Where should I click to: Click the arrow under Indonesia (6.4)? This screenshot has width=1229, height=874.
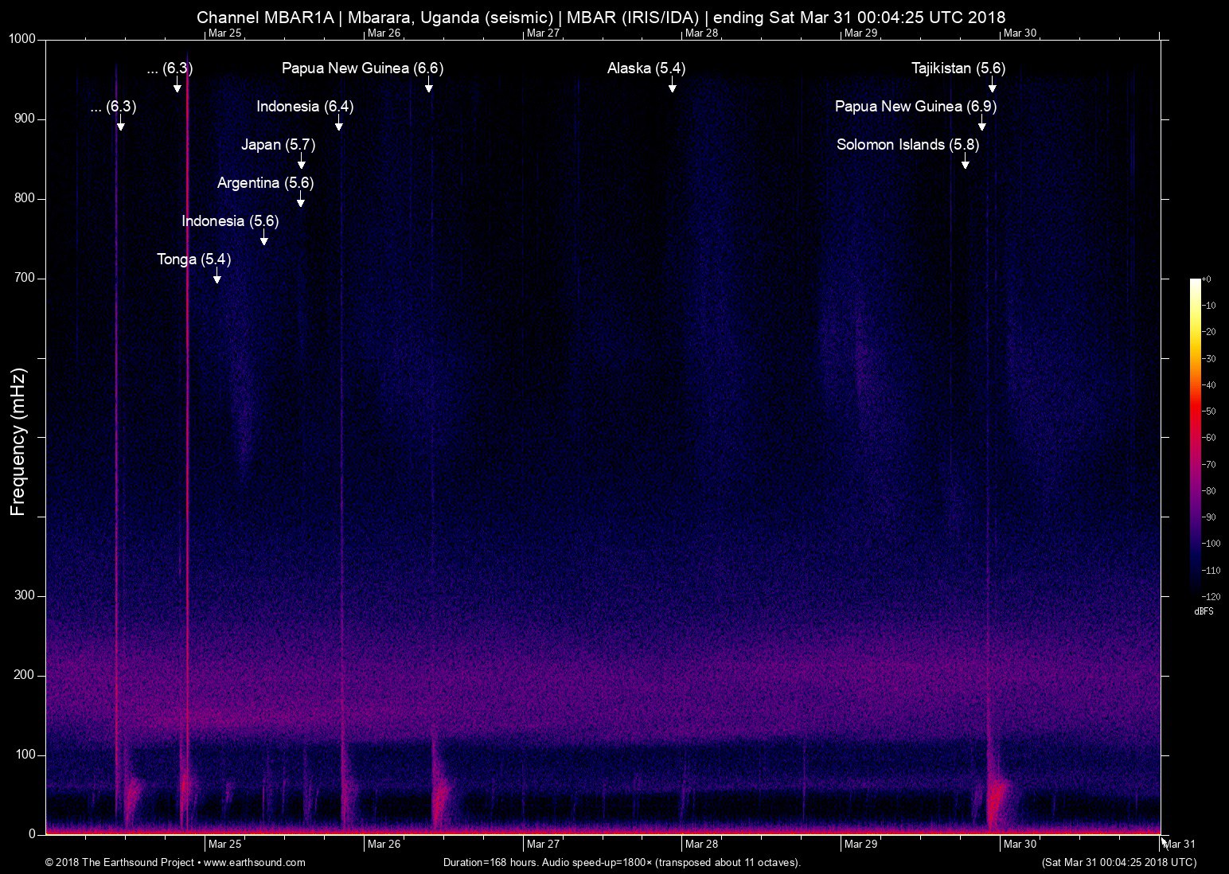coord(338,124)
